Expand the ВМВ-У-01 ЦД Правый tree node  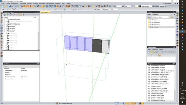pyautogui.click(x=6, y=25)
